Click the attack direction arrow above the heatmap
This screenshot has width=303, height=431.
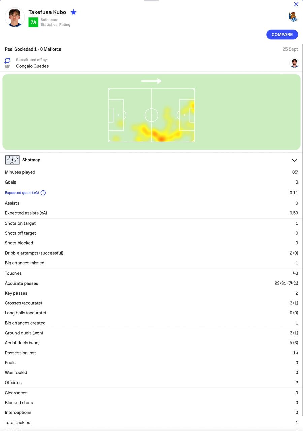[151, 81]
